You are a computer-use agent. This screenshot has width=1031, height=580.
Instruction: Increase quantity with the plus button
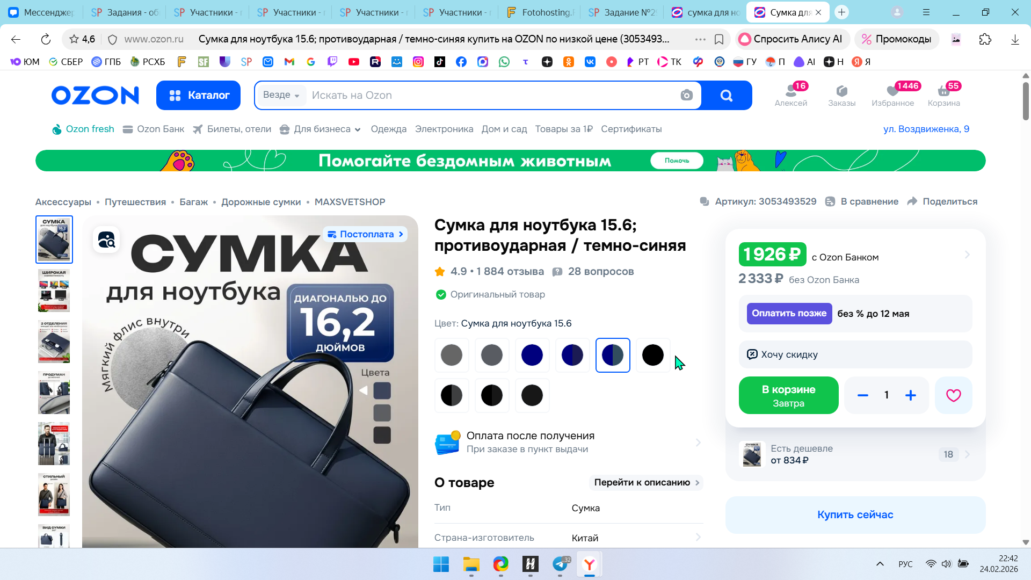click(911, 395)
